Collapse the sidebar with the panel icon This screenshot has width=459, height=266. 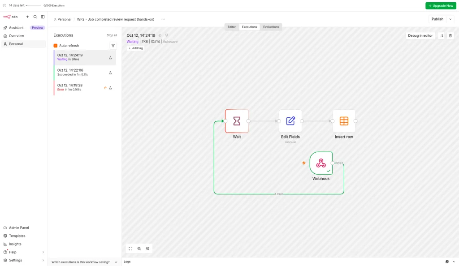(x=43, y=17)
